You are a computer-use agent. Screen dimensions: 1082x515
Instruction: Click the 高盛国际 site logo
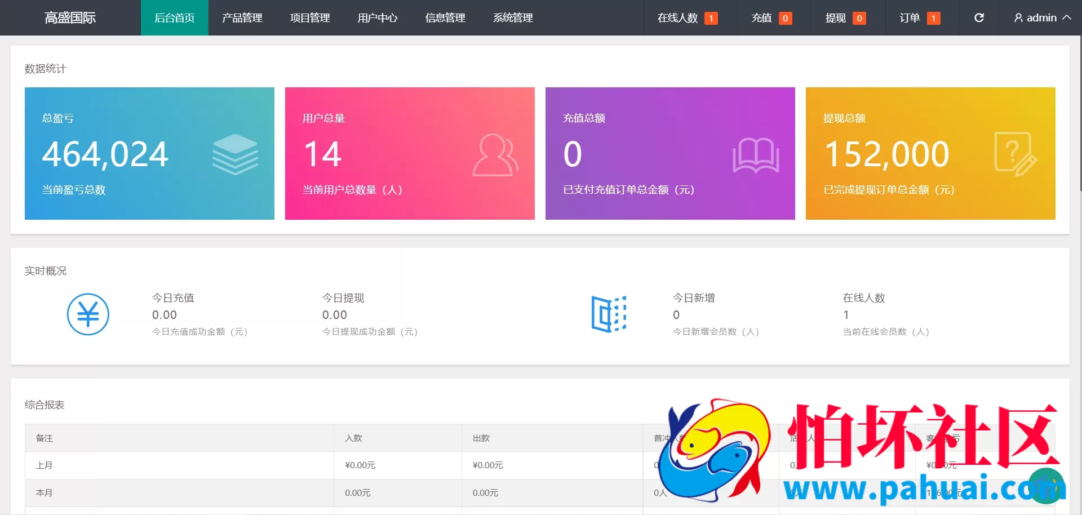[70, 17]
